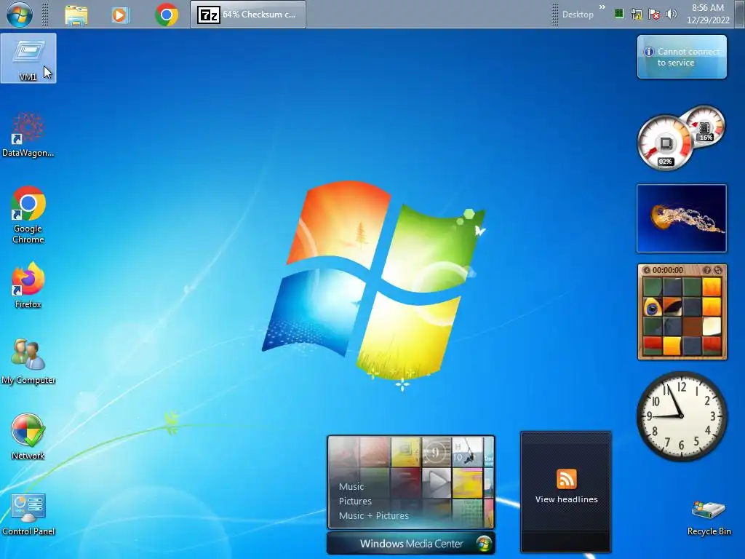Screen dimensions: 745x559
Task: Click the Desktop toolbar label
Action: [x=578, y=15]
